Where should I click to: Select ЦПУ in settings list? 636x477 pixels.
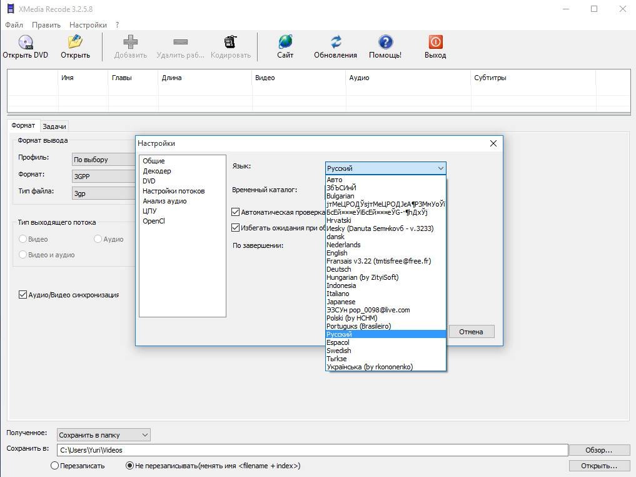coord(149,211)
